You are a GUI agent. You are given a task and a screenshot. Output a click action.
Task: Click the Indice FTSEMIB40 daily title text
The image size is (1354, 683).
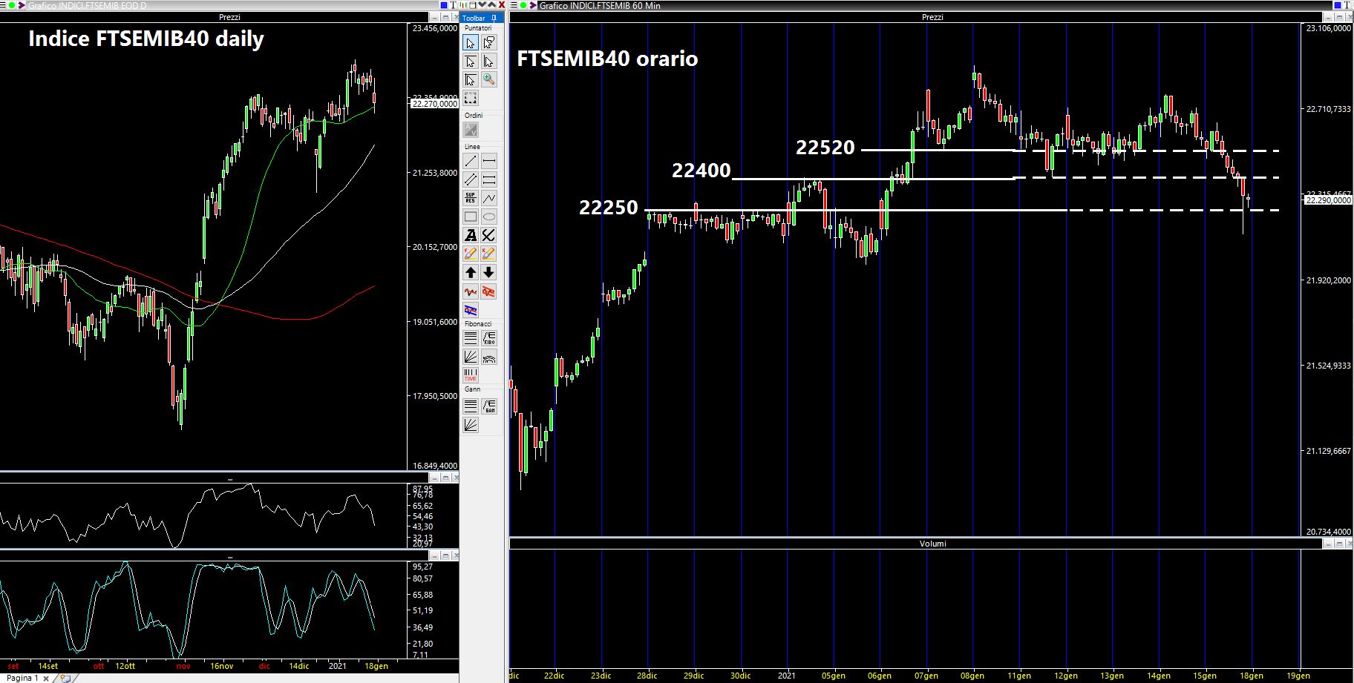pyautogui.click(x=146, y=39)
